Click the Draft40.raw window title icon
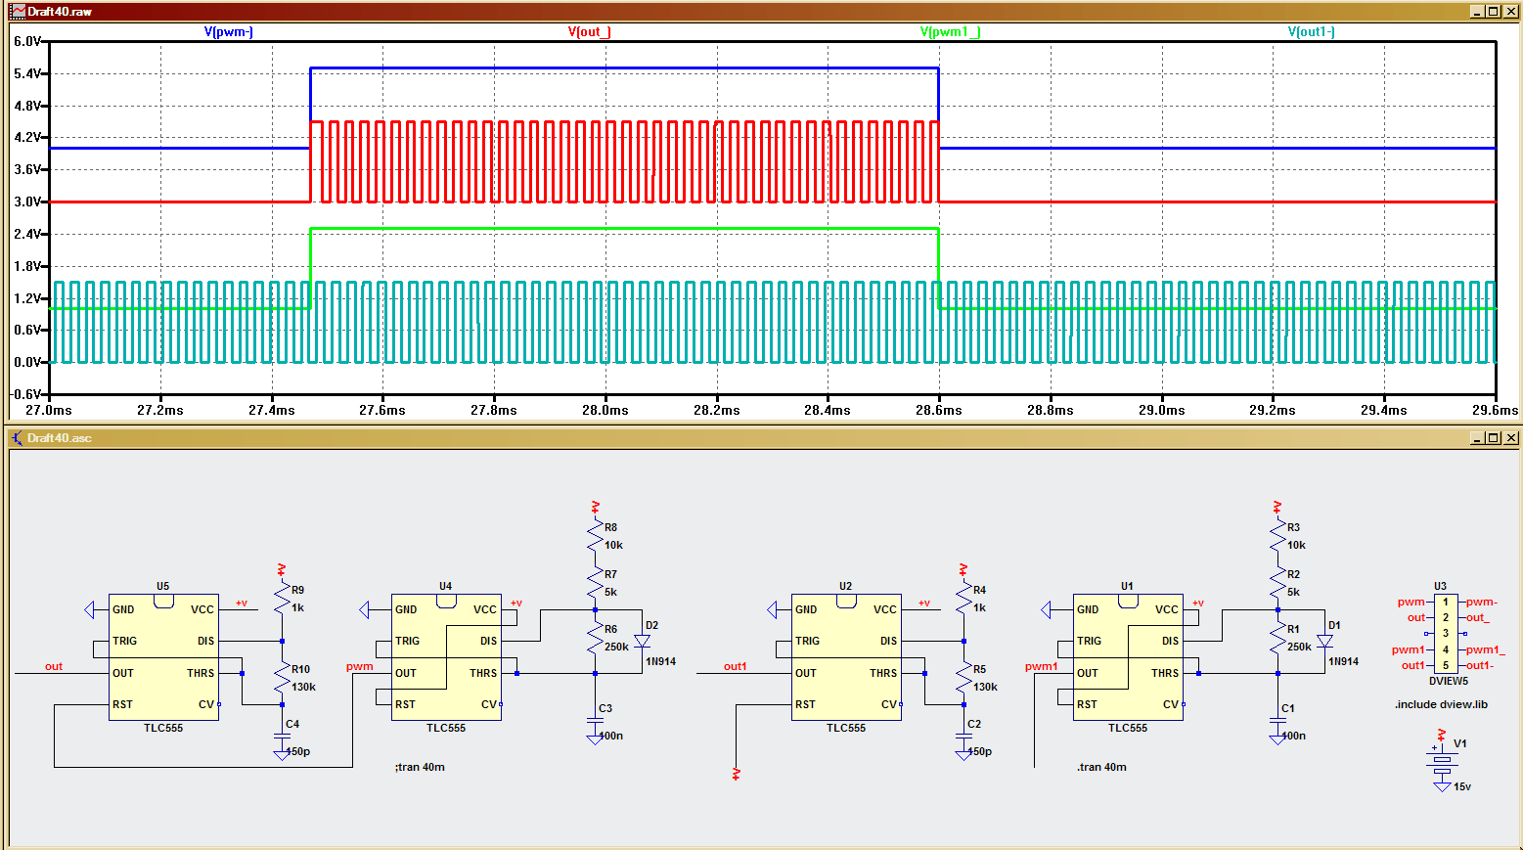Image resolution: width=1523 pixels, height=850 pixels. (x=18, y=12)
